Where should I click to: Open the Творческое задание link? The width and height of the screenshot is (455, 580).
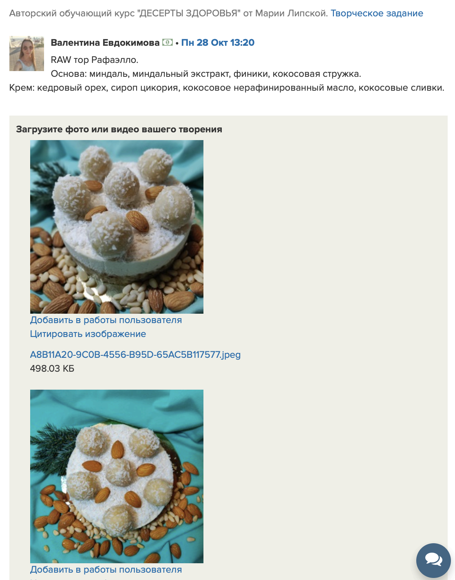[377, 13]
